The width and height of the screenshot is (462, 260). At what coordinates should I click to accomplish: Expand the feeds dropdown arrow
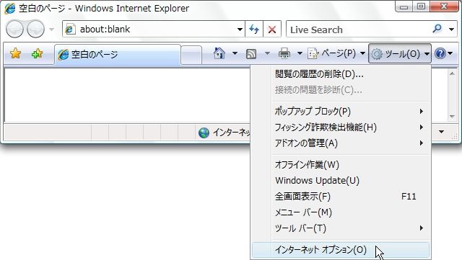267,53
